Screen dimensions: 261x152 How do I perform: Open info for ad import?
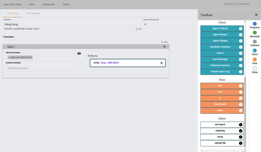click(241, 125)
